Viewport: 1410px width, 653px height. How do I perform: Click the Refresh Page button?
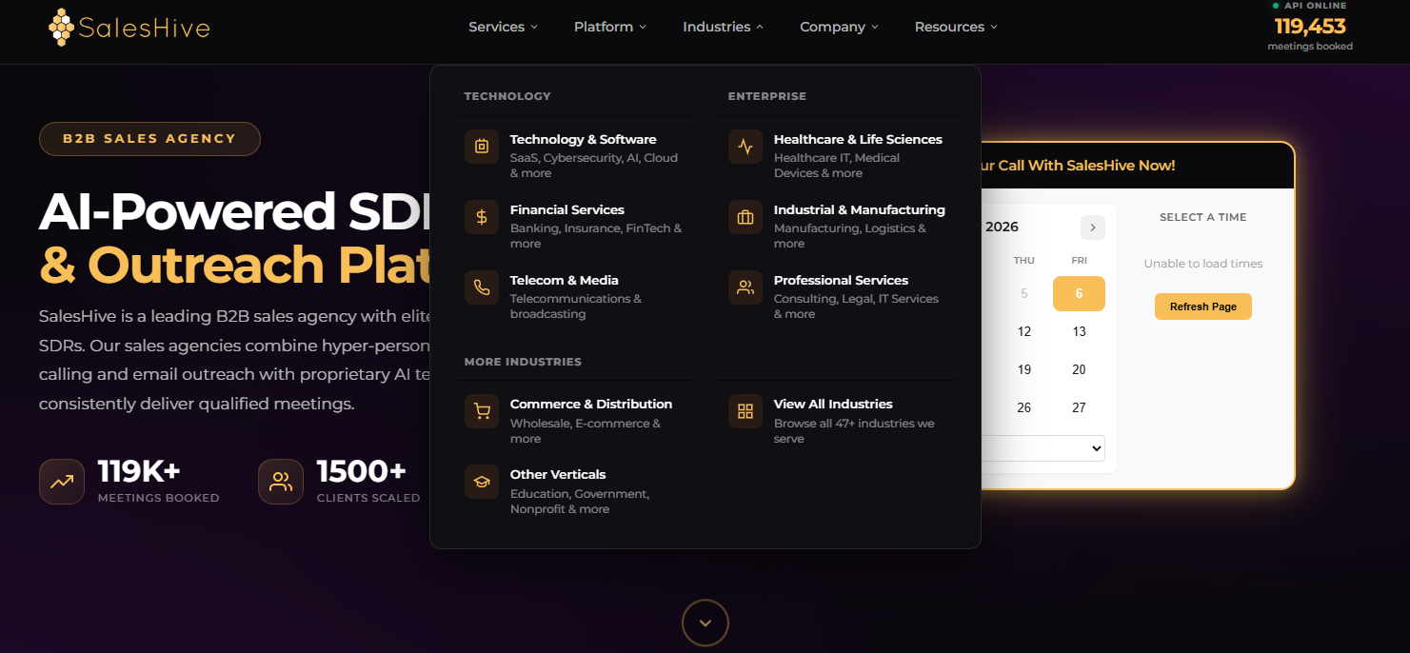[x=1203, y=307]
